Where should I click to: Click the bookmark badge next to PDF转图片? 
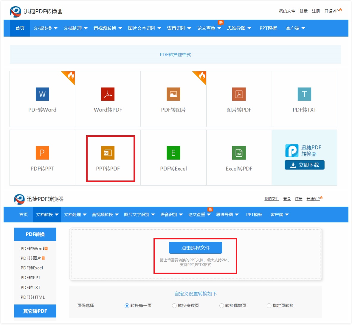pos(43,258)
